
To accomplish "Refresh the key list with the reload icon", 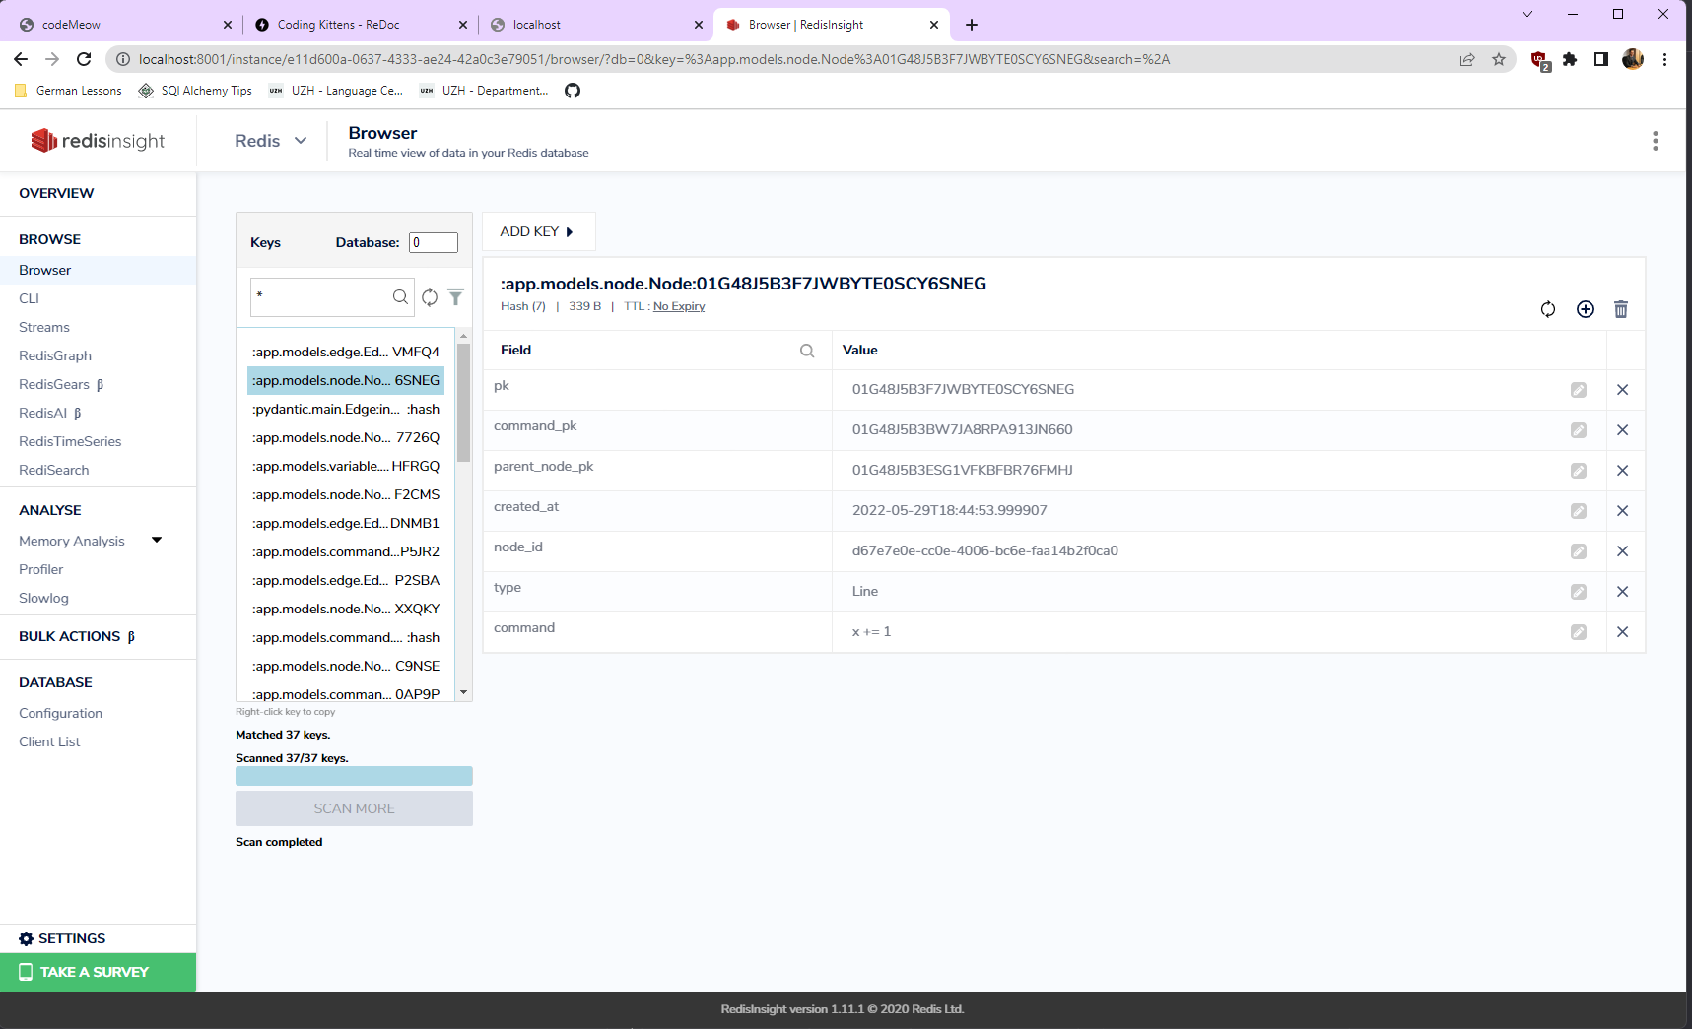I will pos(430,296).
